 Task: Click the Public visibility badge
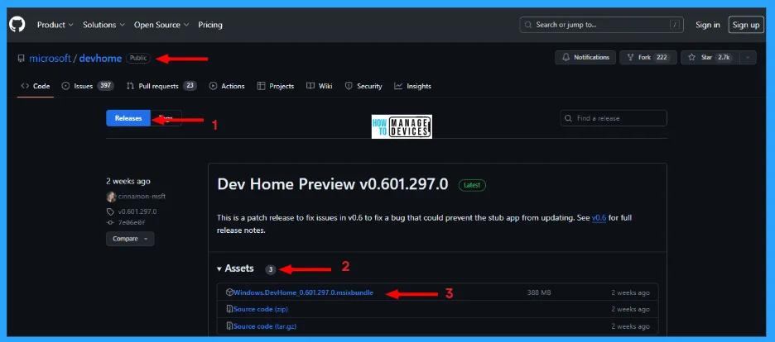[x=138, y=58]
